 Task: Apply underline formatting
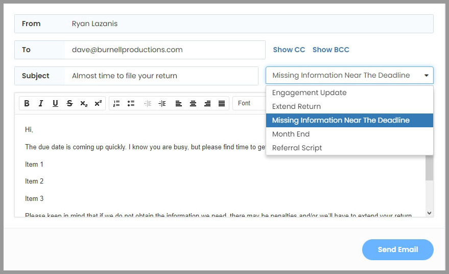click(55, 103)
